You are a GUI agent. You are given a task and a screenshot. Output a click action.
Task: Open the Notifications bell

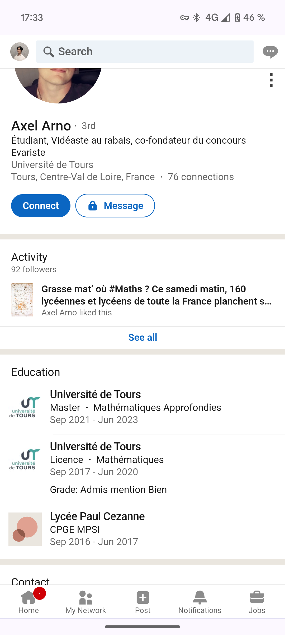click(200, 602)
